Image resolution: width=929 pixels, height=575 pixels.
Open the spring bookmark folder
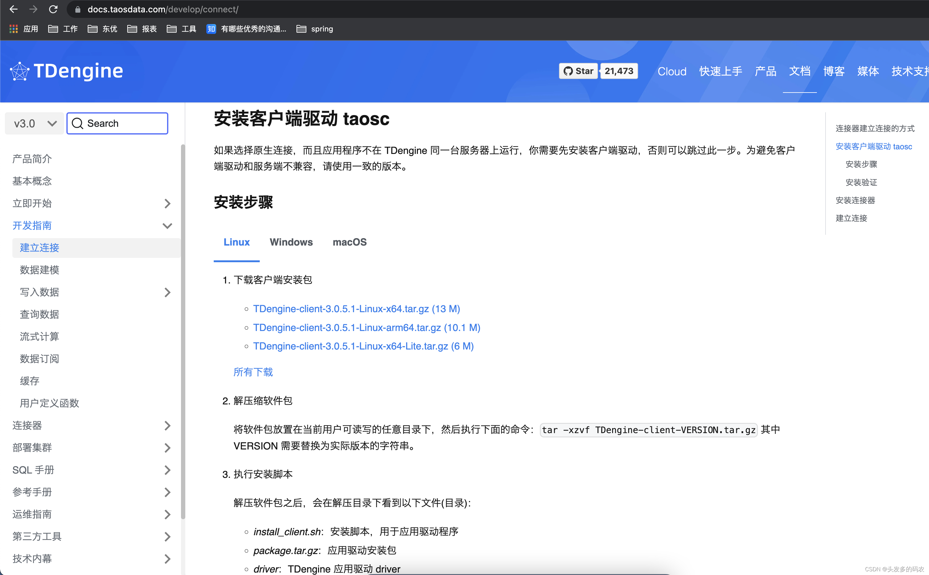[x=314, y=29]
